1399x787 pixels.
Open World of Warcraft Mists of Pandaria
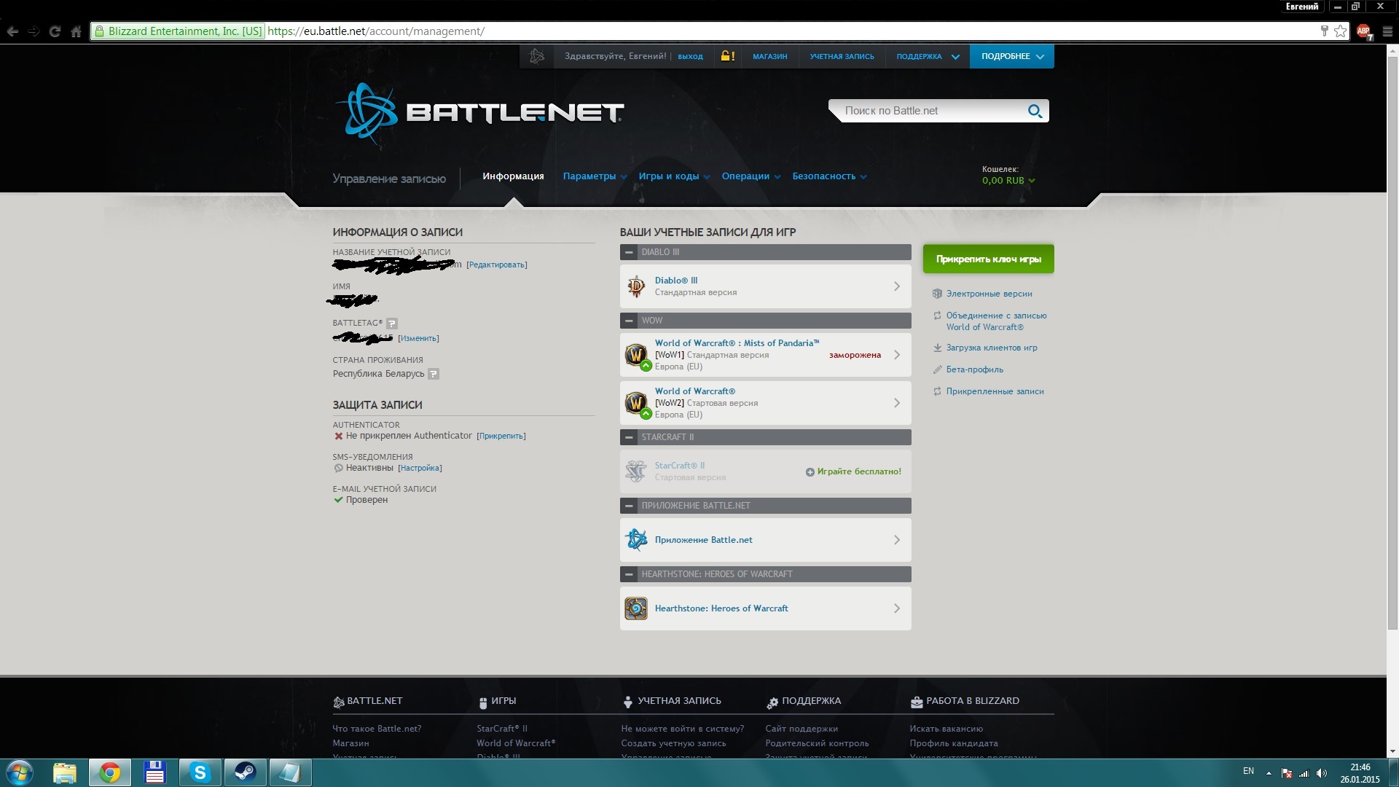(x=765, y=355)
